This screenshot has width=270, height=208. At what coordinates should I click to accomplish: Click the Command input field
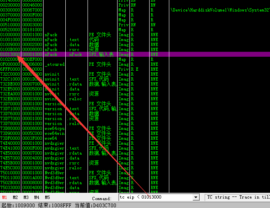[x=155, y=197]
